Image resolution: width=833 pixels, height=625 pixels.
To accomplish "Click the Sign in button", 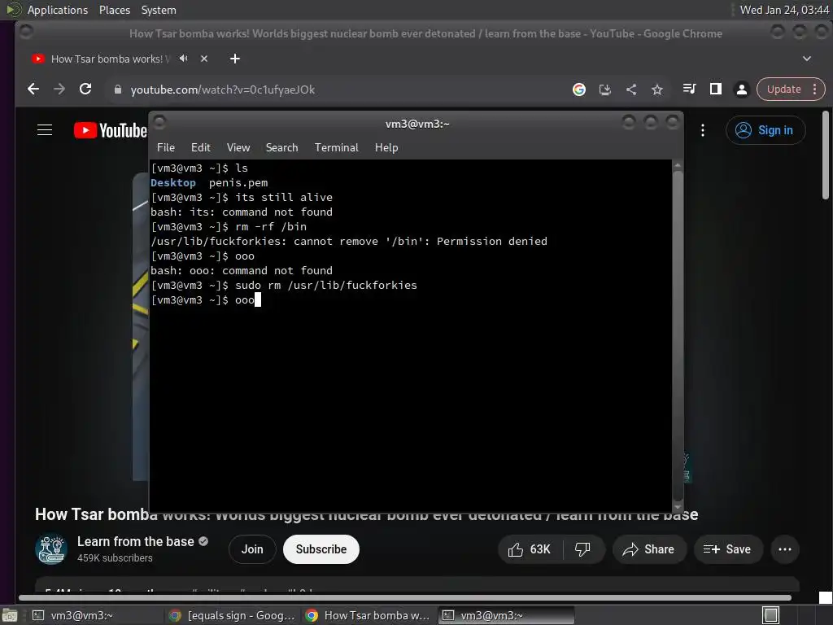I will [x=765, y=130].
